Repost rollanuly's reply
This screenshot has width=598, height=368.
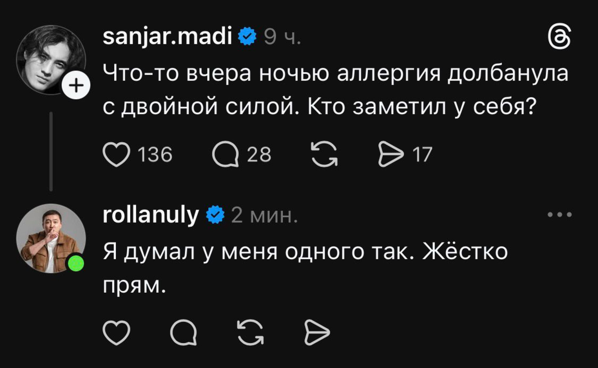coord(250,333)
